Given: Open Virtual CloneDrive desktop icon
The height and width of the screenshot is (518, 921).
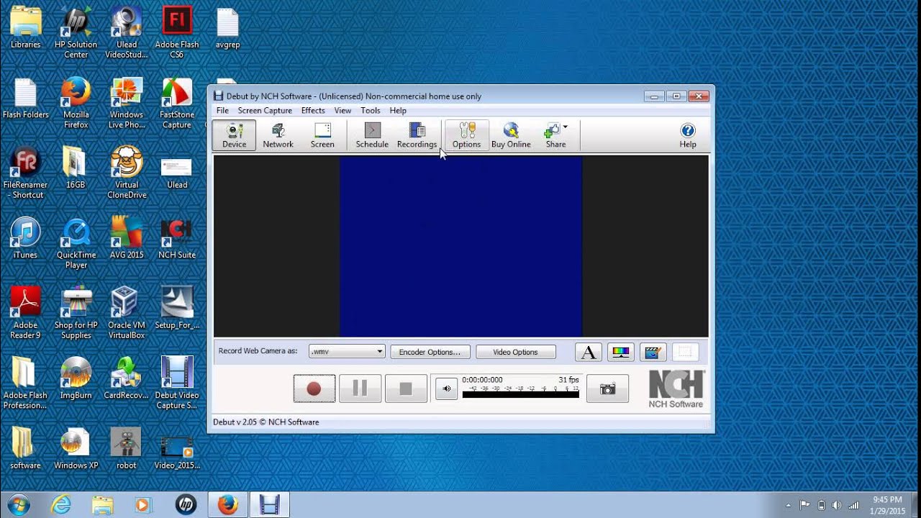Looking at the screenshot, I should [x=127, y=173].
